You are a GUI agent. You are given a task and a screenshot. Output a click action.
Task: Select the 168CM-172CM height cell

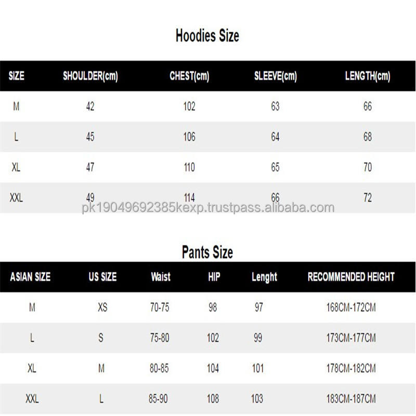pos(350,307)
